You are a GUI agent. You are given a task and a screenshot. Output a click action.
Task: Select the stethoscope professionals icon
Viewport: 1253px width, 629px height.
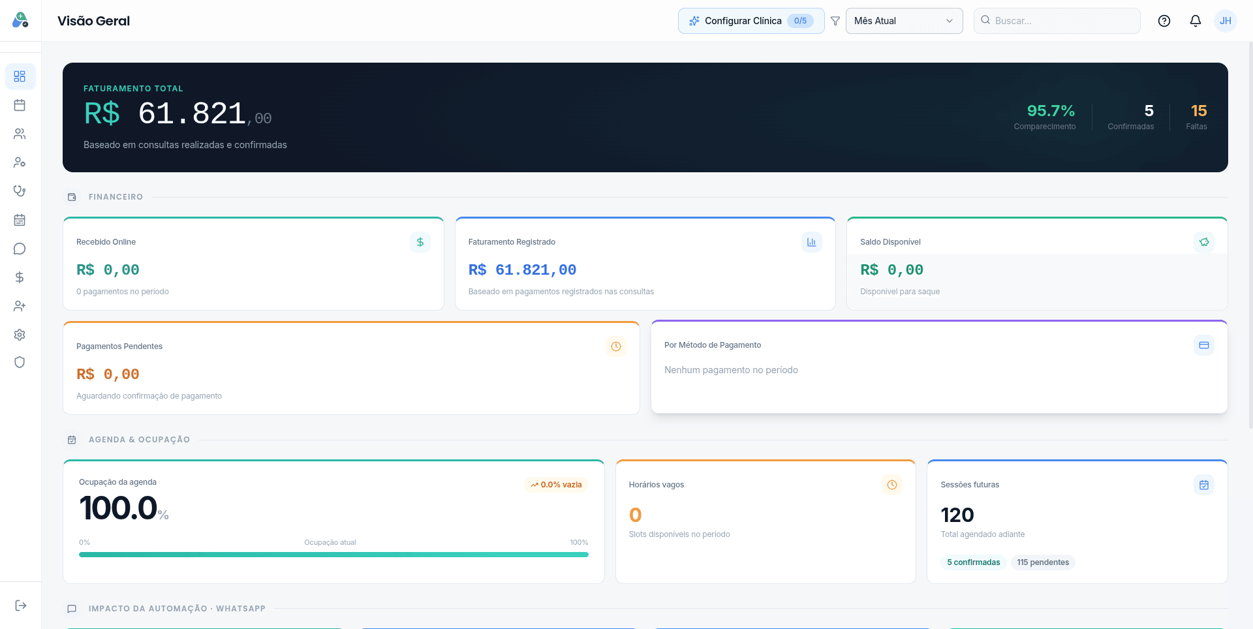pos(20,191)
